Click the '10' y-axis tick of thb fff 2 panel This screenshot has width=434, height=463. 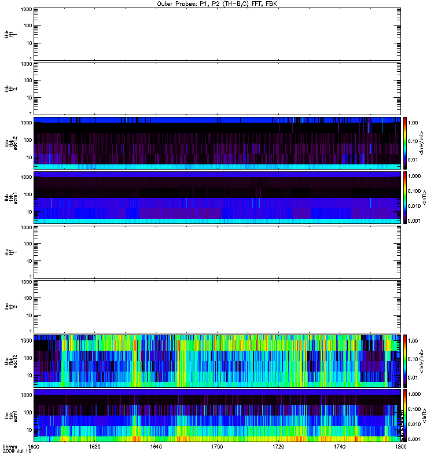click(x=30, y=98)
